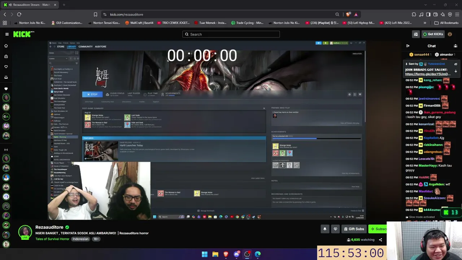Screen dimensions: 462x260
Task: Open Following heart icon in the Kick sidebar
Action: coord(6,67)
